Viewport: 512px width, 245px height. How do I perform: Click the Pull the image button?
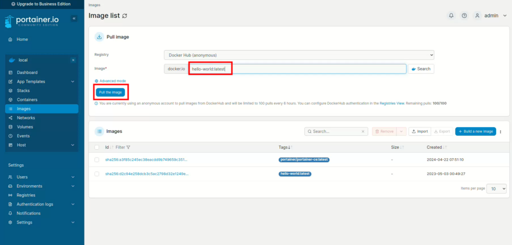tap(110, 92)
